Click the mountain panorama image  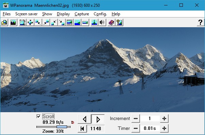pos(102,70)
